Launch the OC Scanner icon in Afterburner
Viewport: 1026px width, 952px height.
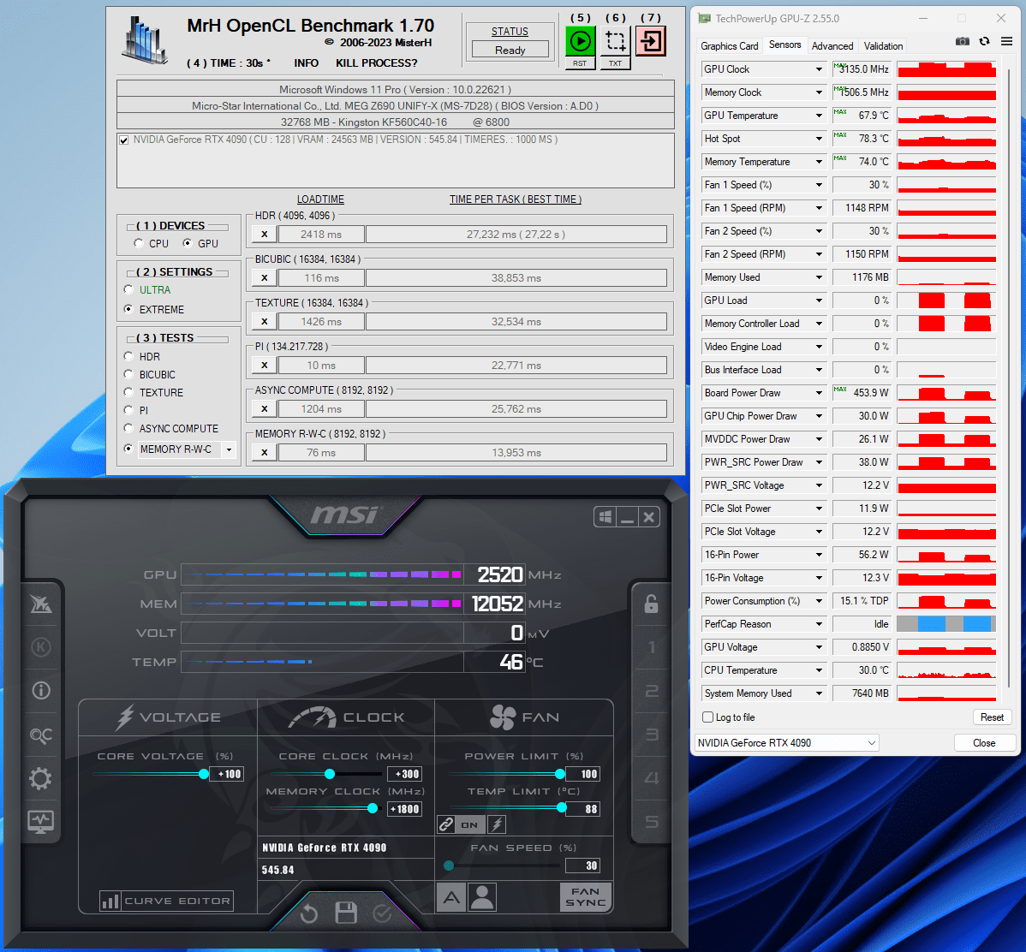click(40, 735)
